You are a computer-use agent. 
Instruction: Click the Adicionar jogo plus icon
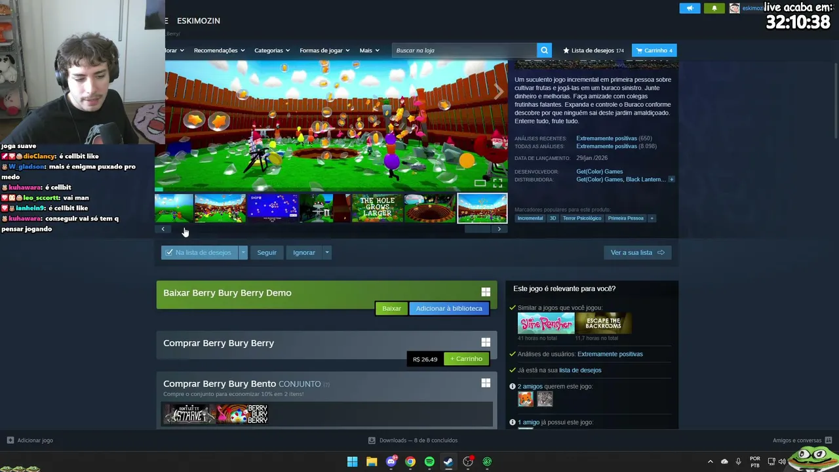tap(10, 441)
